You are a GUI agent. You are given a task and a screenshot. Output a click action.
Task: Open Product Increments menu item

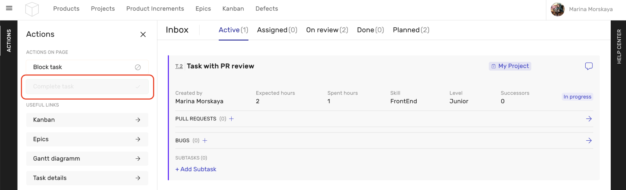pyautogui.click(x=155, y=9)
